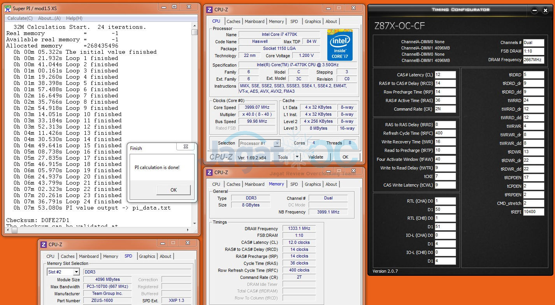Image resolution: width=555 pixels, height=305 pixels.
Task: Open the Help(H) menu in Super PI
Action: pos(74,18)
